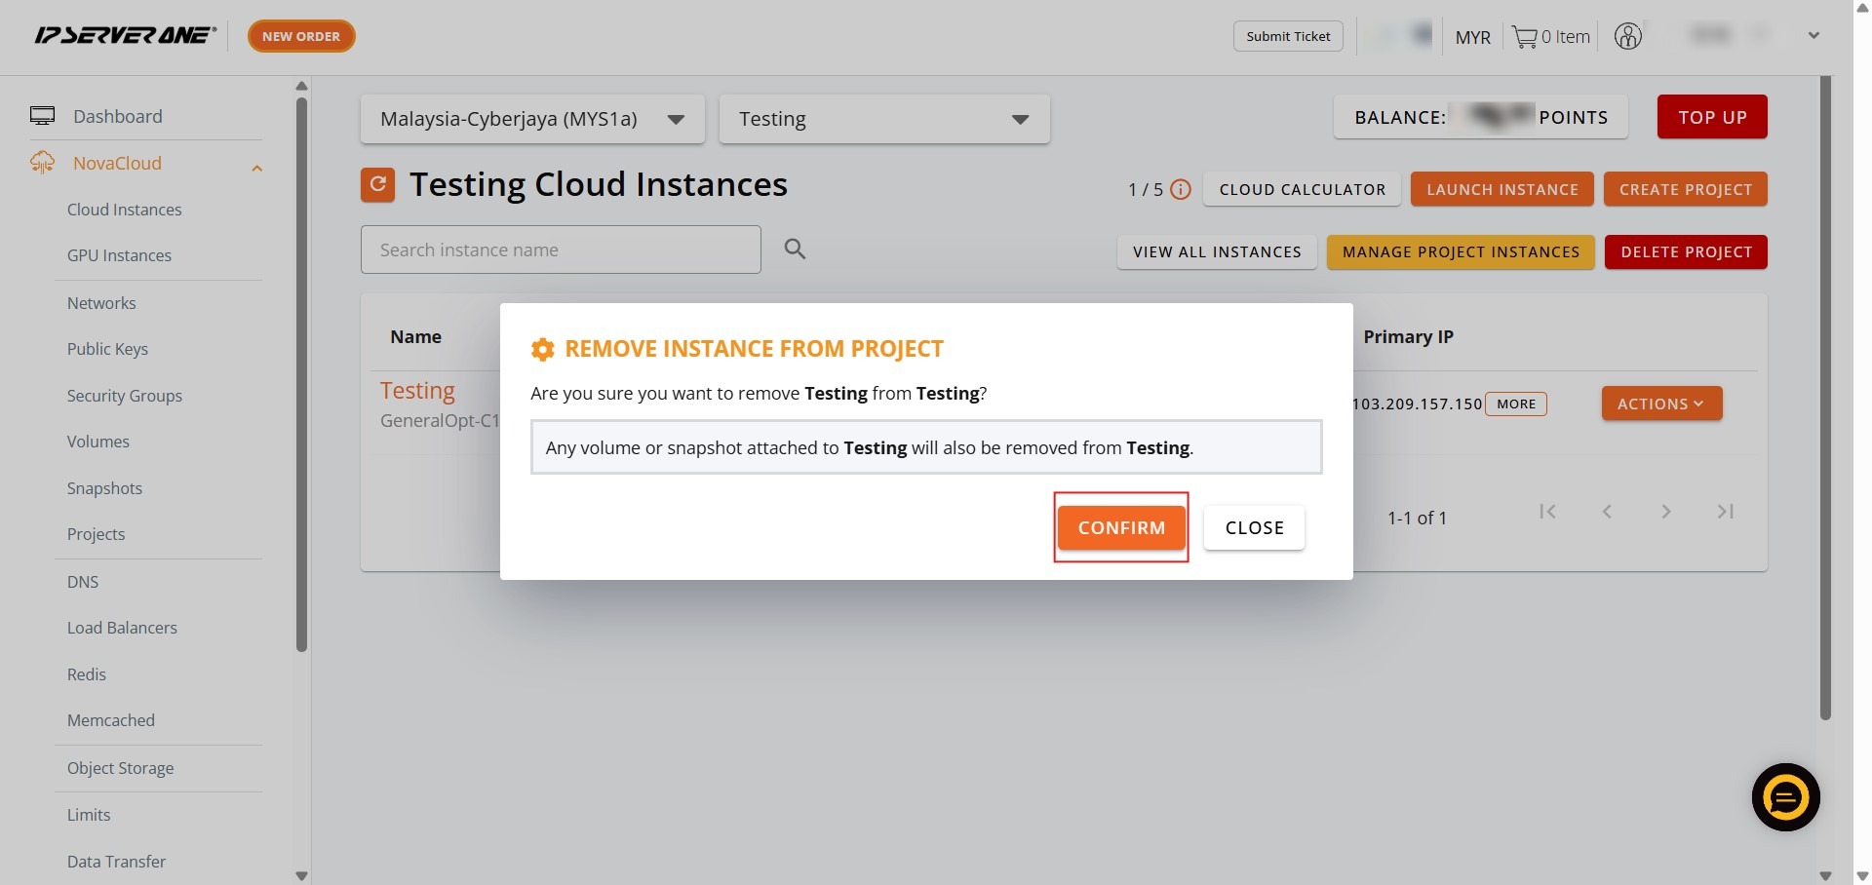Click the orange refresh icon beside page title
This screenshot has width=1872, height=885.
tap(377, 184)
